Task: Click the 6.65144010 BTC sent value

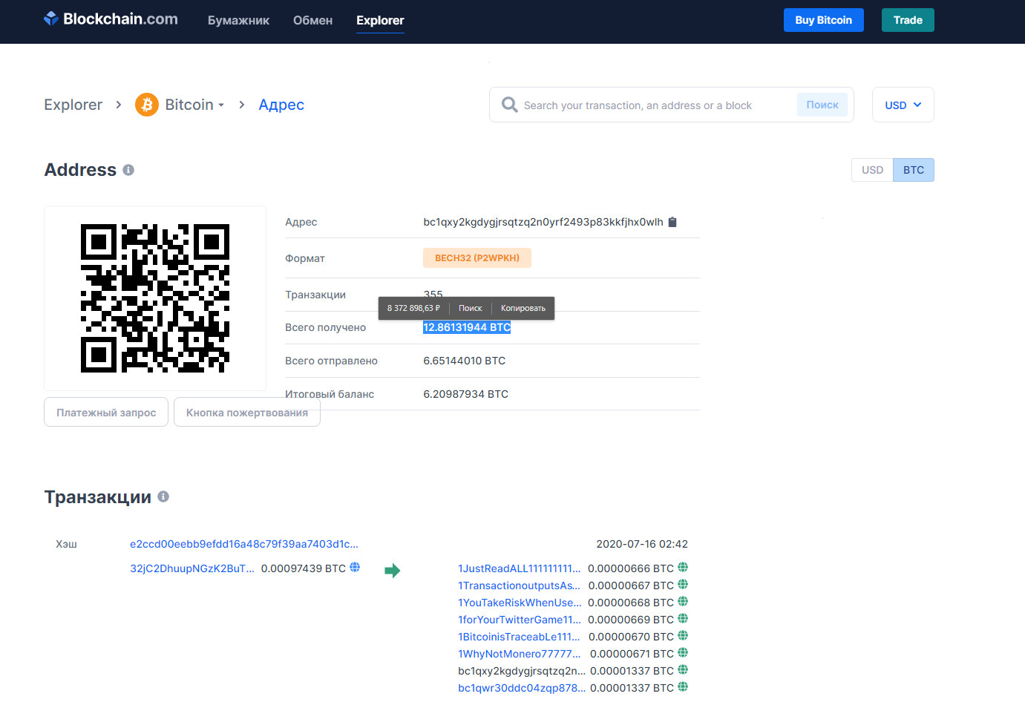Action: 465,361
